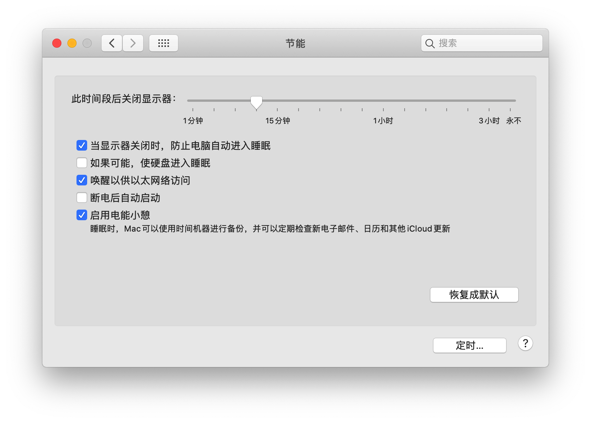Toggle 当显示器关闭时，防止电脑自动进入睡眠 checkbox
The image size is (591, 423).
click(x=82, y=145)
